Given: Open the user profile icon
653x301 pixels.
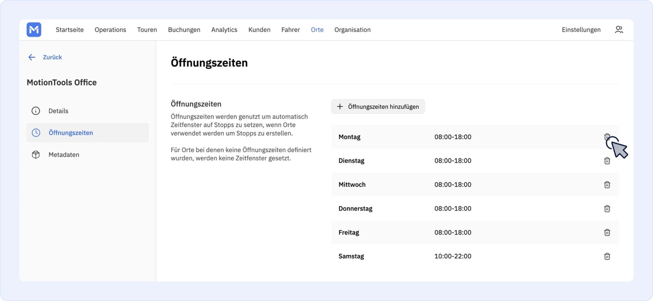Looking at the screenshot, I should point(619,30).
